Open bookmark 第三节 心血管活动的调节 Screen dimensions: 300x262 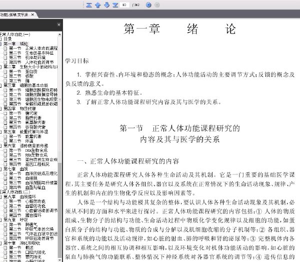33,210
